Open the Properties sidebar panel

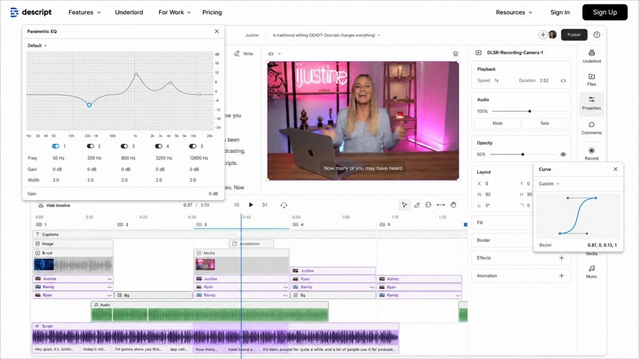[x=592, y=103]
